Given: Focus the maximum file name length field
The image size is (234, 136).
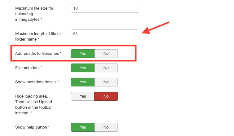Looking at the screenshot, I should pos(105,34).
